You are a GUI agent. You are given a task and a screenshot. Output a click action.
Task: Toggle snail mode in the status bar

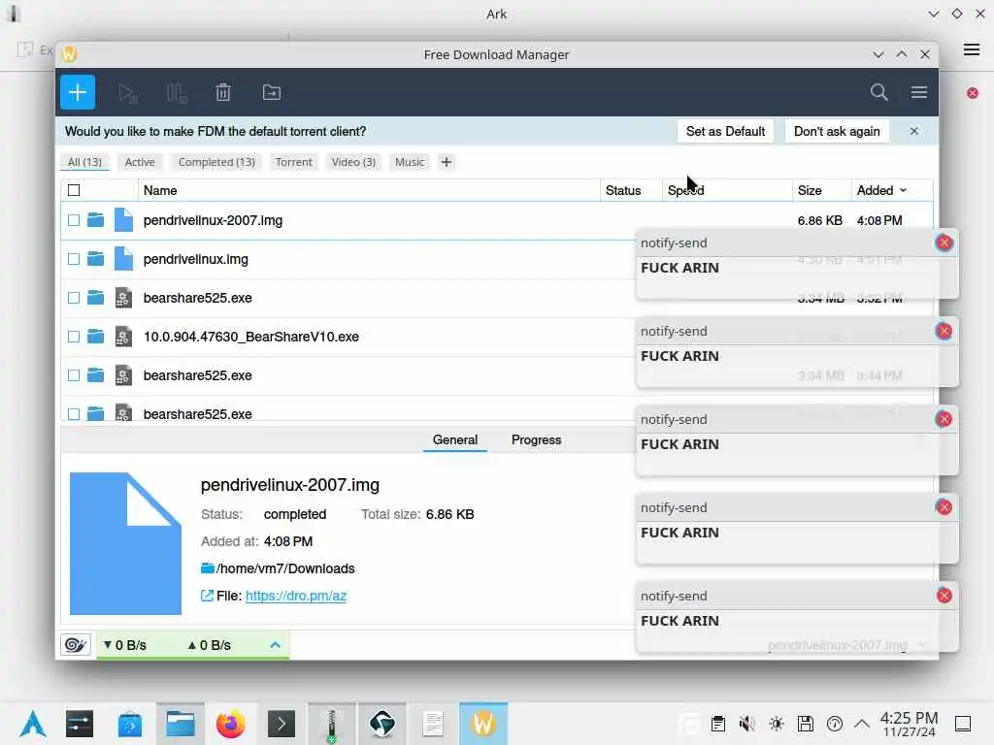(76, 645)
